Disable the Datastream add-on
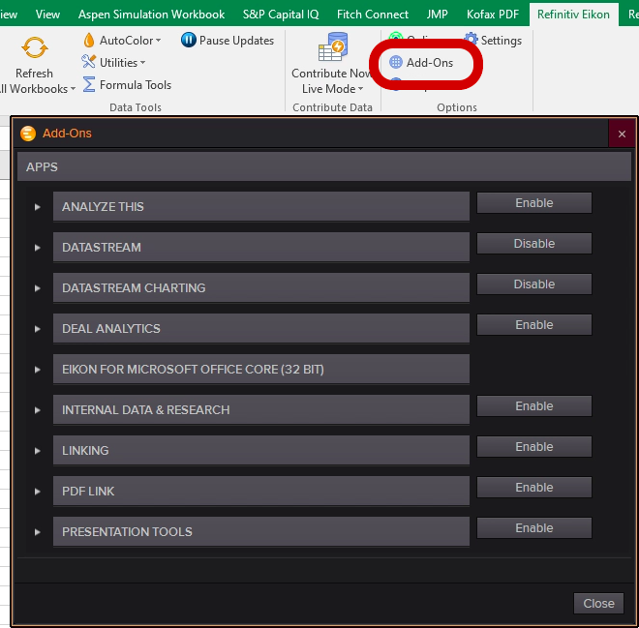The image size is (639, 628). [533, 244]
